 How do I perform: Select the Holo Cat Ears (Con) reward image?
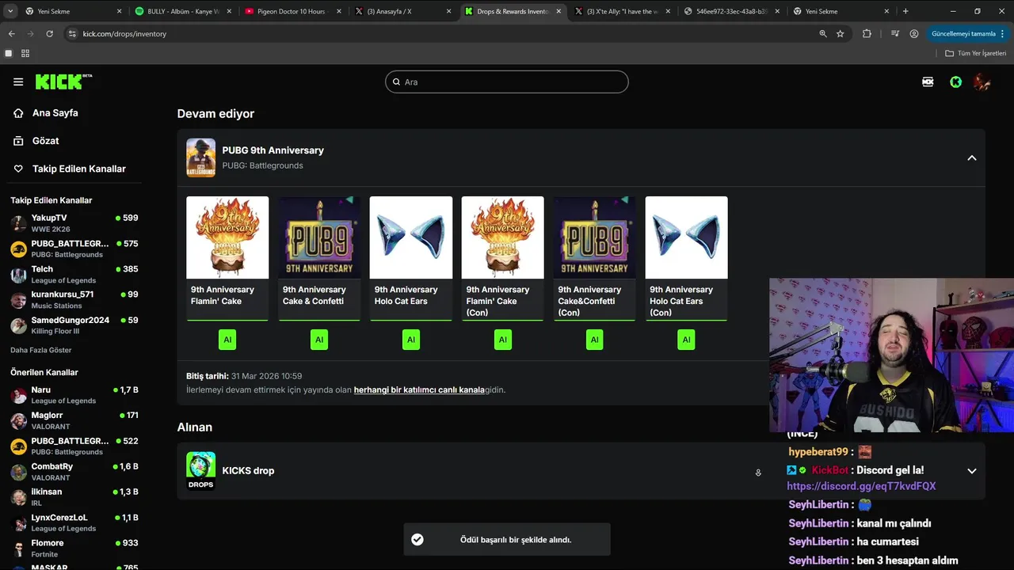[686, 237]
